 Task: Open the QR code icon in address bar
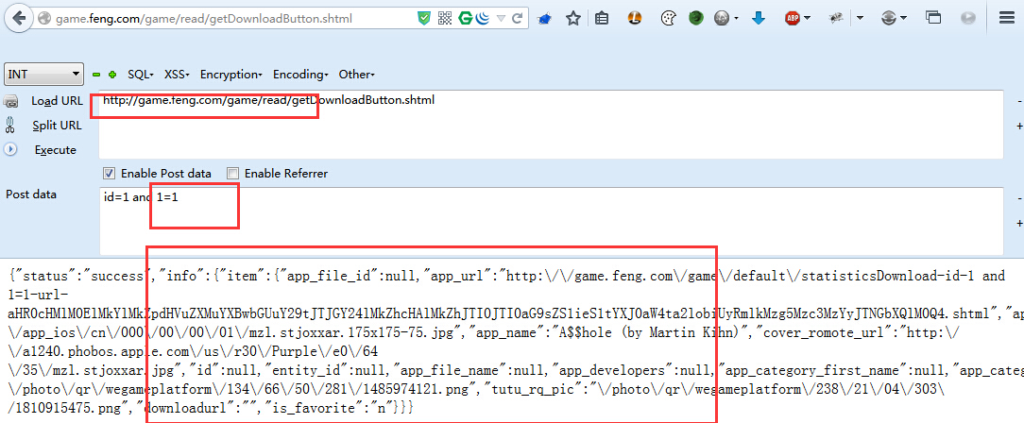tap(445, 19)
